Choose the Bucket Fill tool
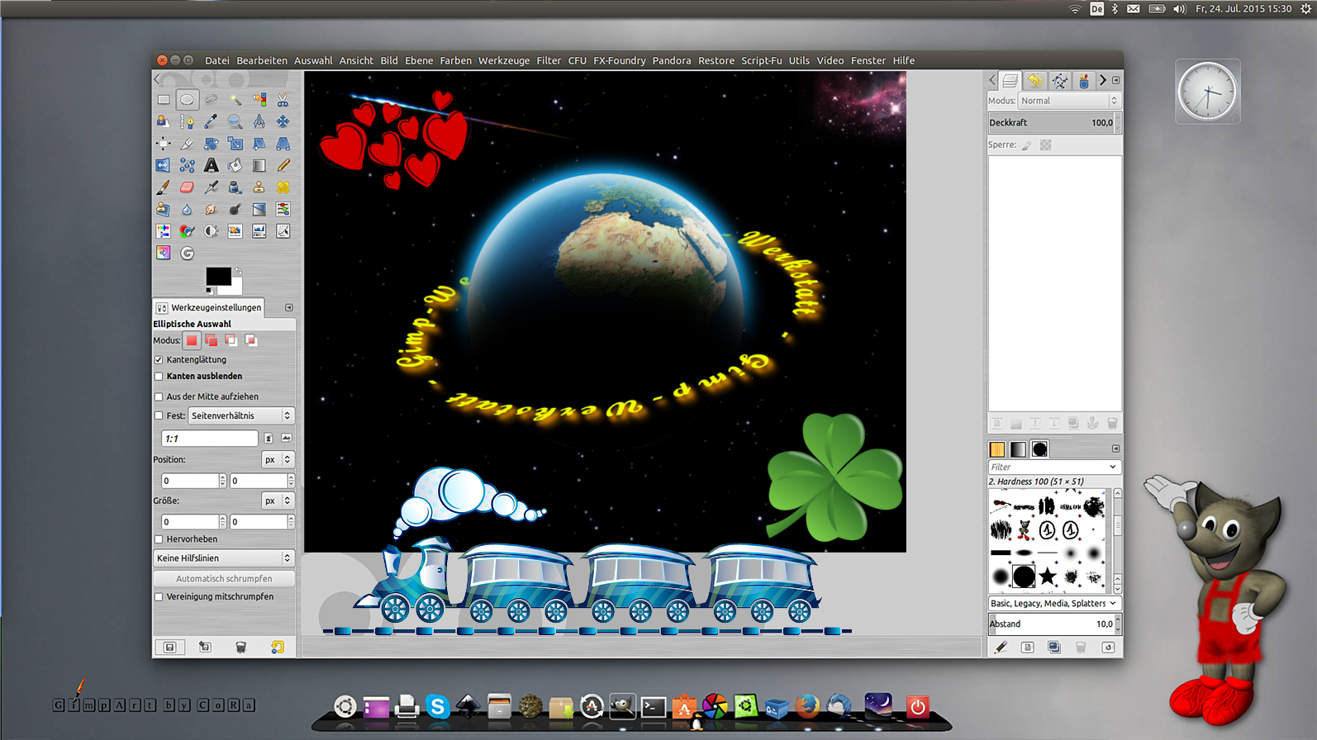The width and height of the screenshot is (1317, 740). (x=235, y=166)
